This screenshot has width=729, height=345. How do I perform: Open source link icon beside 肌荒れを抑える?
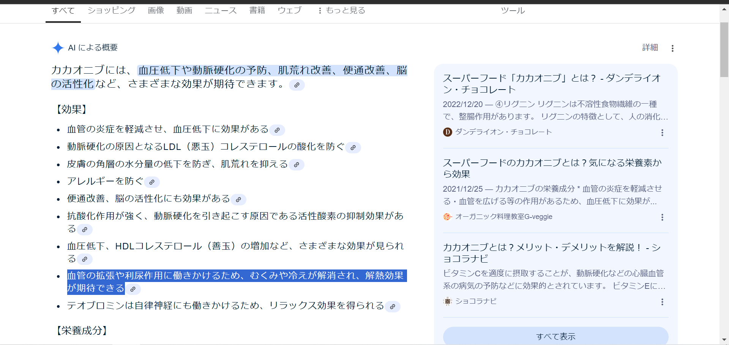pos(297,165)
